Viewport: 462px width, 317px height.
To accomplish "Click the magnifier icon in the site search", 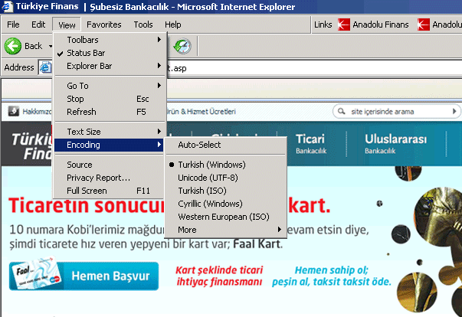I will click(341, 111).
